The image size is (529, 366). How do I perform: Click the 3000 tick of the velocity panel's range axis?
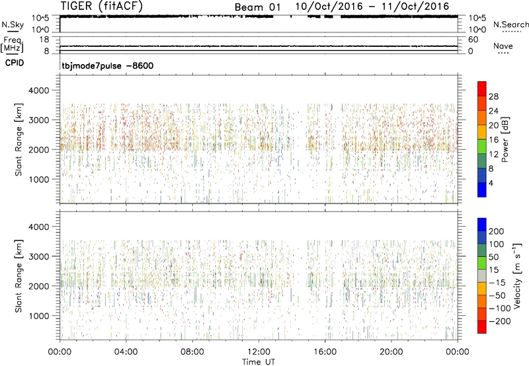(x=39, y=256)
